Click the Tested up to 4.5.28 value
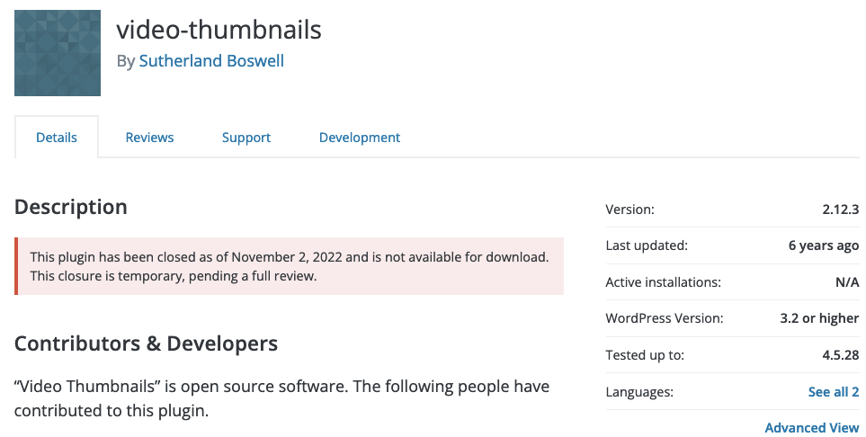Screen dimensions: 866x437 tap(841, 354)
